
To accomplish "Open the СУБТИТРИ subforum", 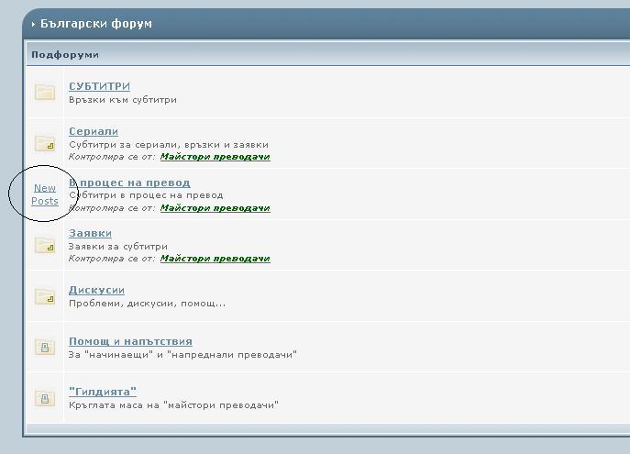I will [99, 86].
